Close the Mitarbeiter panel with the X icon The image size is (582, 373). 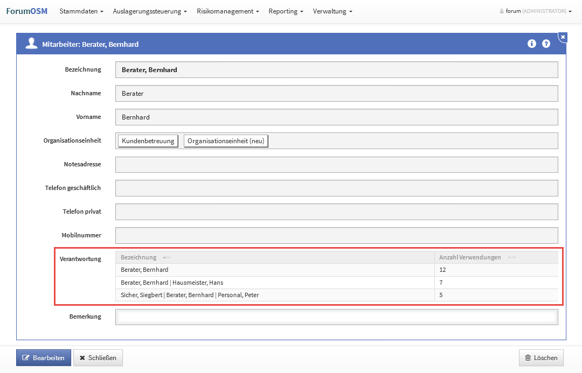coord(563,37)
